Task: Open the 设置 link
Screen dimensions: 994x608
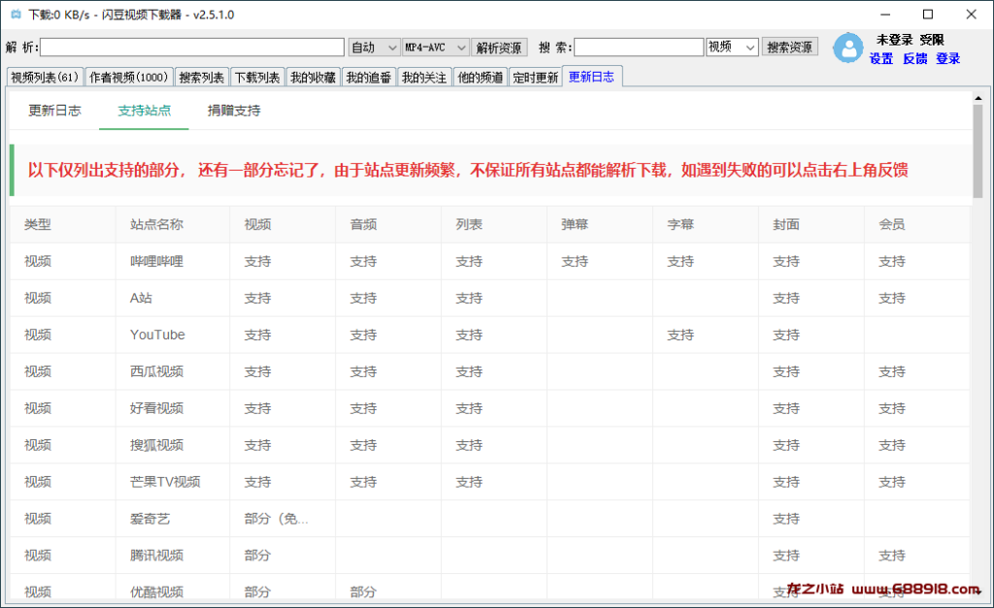Action: [x=881, y=59]
